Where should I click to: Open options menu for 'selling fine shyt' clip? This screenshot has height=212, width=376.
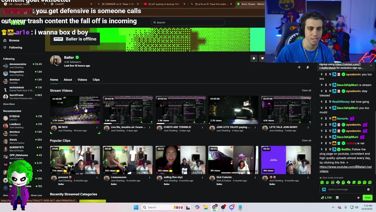tap(202, 178)
